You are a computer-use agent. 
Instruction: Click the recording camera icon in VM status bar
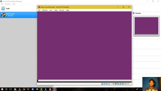[116, 84]
